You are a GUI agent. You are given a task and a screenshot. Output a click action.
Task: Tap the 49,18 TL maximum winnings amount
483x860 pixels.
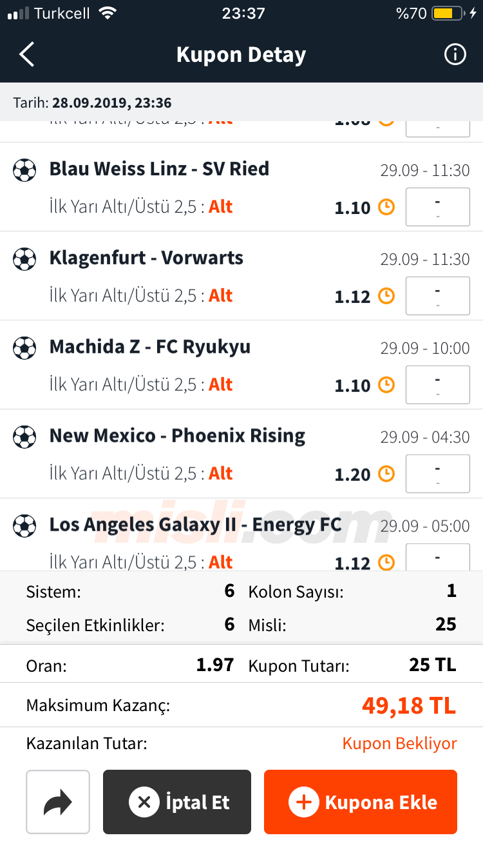point(409,705)
